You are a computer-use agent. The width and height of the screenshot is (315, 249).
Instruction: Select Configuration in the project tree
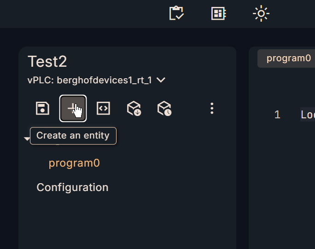(72, 187)
